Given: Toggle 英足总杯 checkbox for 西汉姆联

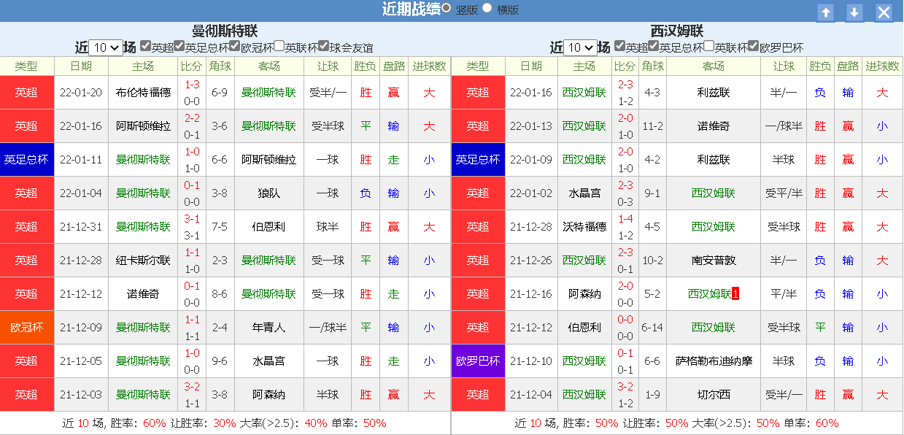Looking at the screenshot, I should tap(653, 45).
